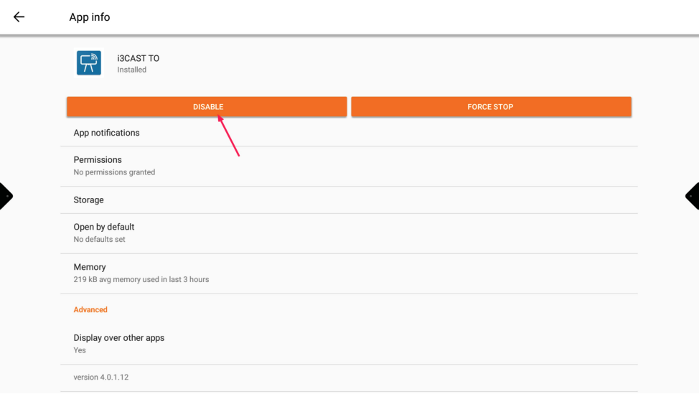Select Open by default option
This screenshot has width=699, height=394.
[104, 227]
